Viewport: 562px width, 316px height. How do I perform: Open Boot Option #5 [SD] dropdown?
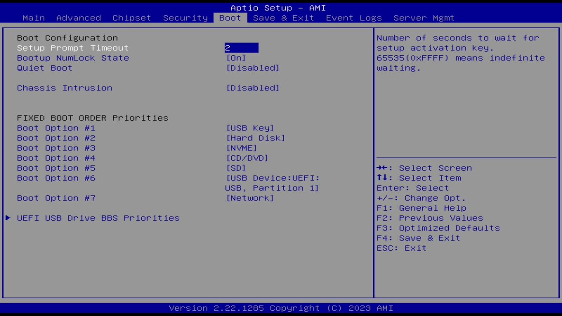point(236,168)
